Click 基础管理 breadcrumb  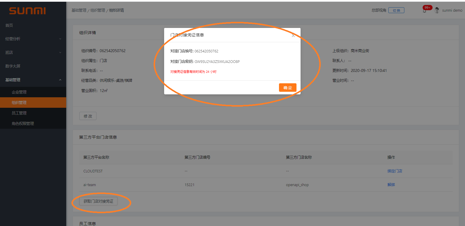pyautogui.click(x=79, y=10)
